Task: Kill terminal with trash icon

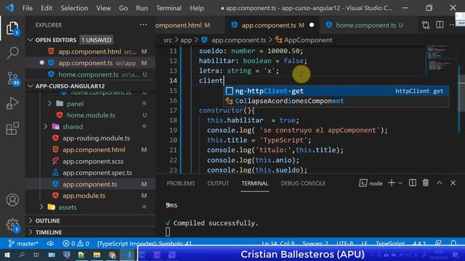Action: [x=426, y=183]
